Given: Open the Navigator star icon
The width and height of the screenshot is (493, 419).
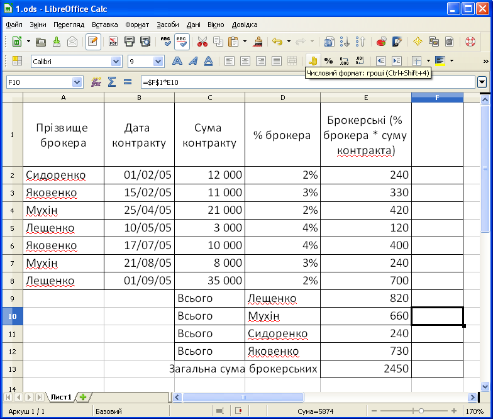Looking at the screenshot, I should [x=418, y=42].
